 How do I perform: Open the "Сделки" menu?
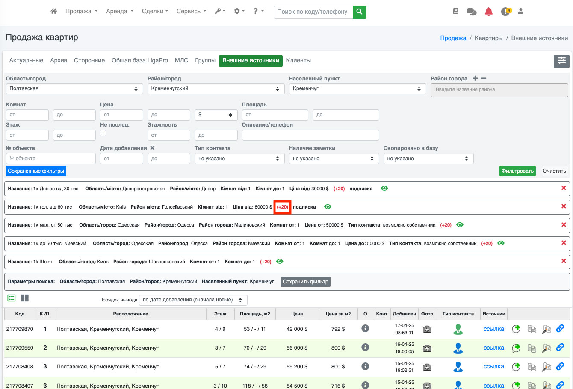tap(155, 12)
